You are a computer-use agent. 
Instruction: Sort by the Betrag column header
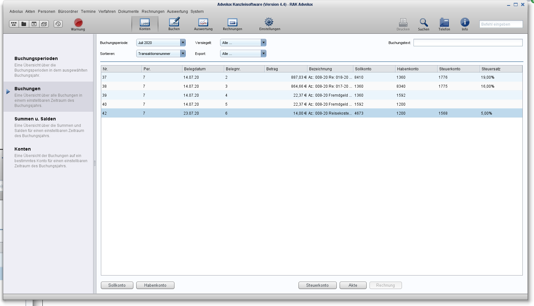[x=286, y=69]
